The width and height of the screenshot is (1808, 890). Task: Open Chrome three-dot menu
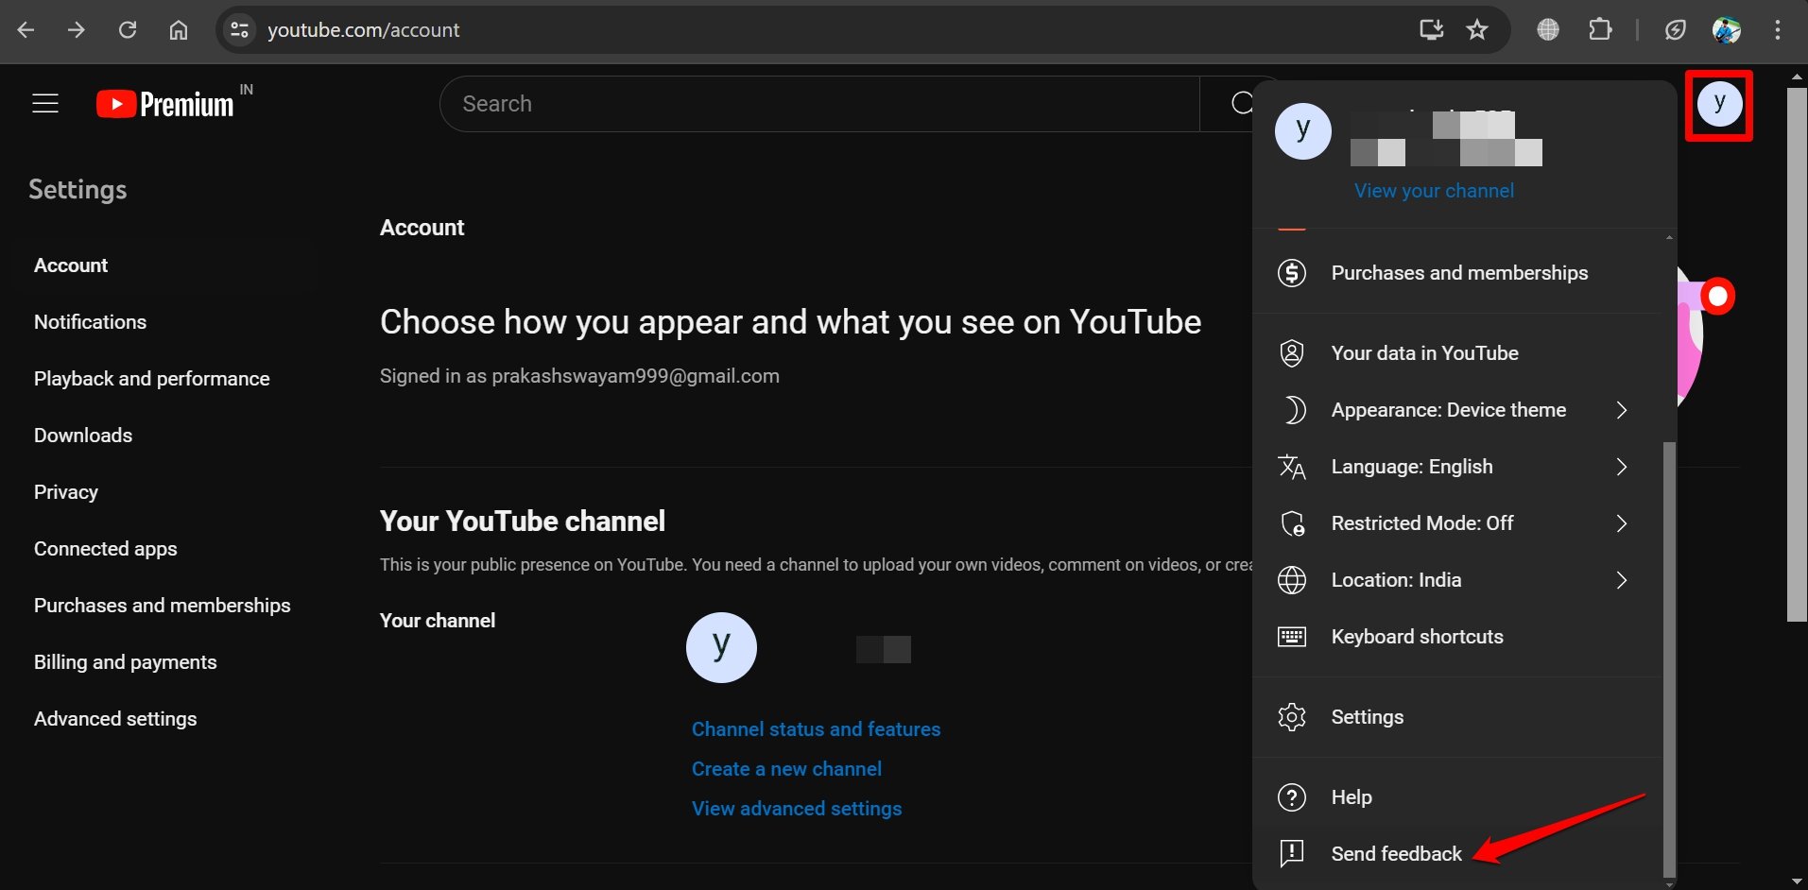point(1778,30)
